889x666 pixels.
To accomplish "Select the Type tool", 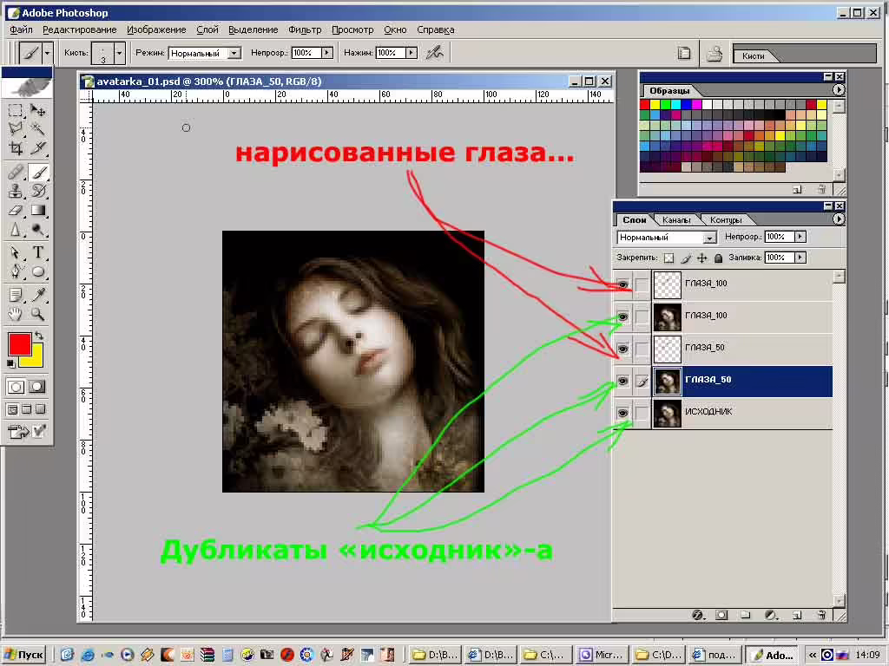I will pyautogui.click(x=38, y=252).
